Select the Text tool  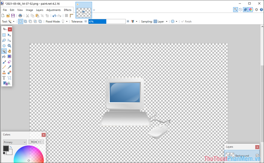pos(4,78)
